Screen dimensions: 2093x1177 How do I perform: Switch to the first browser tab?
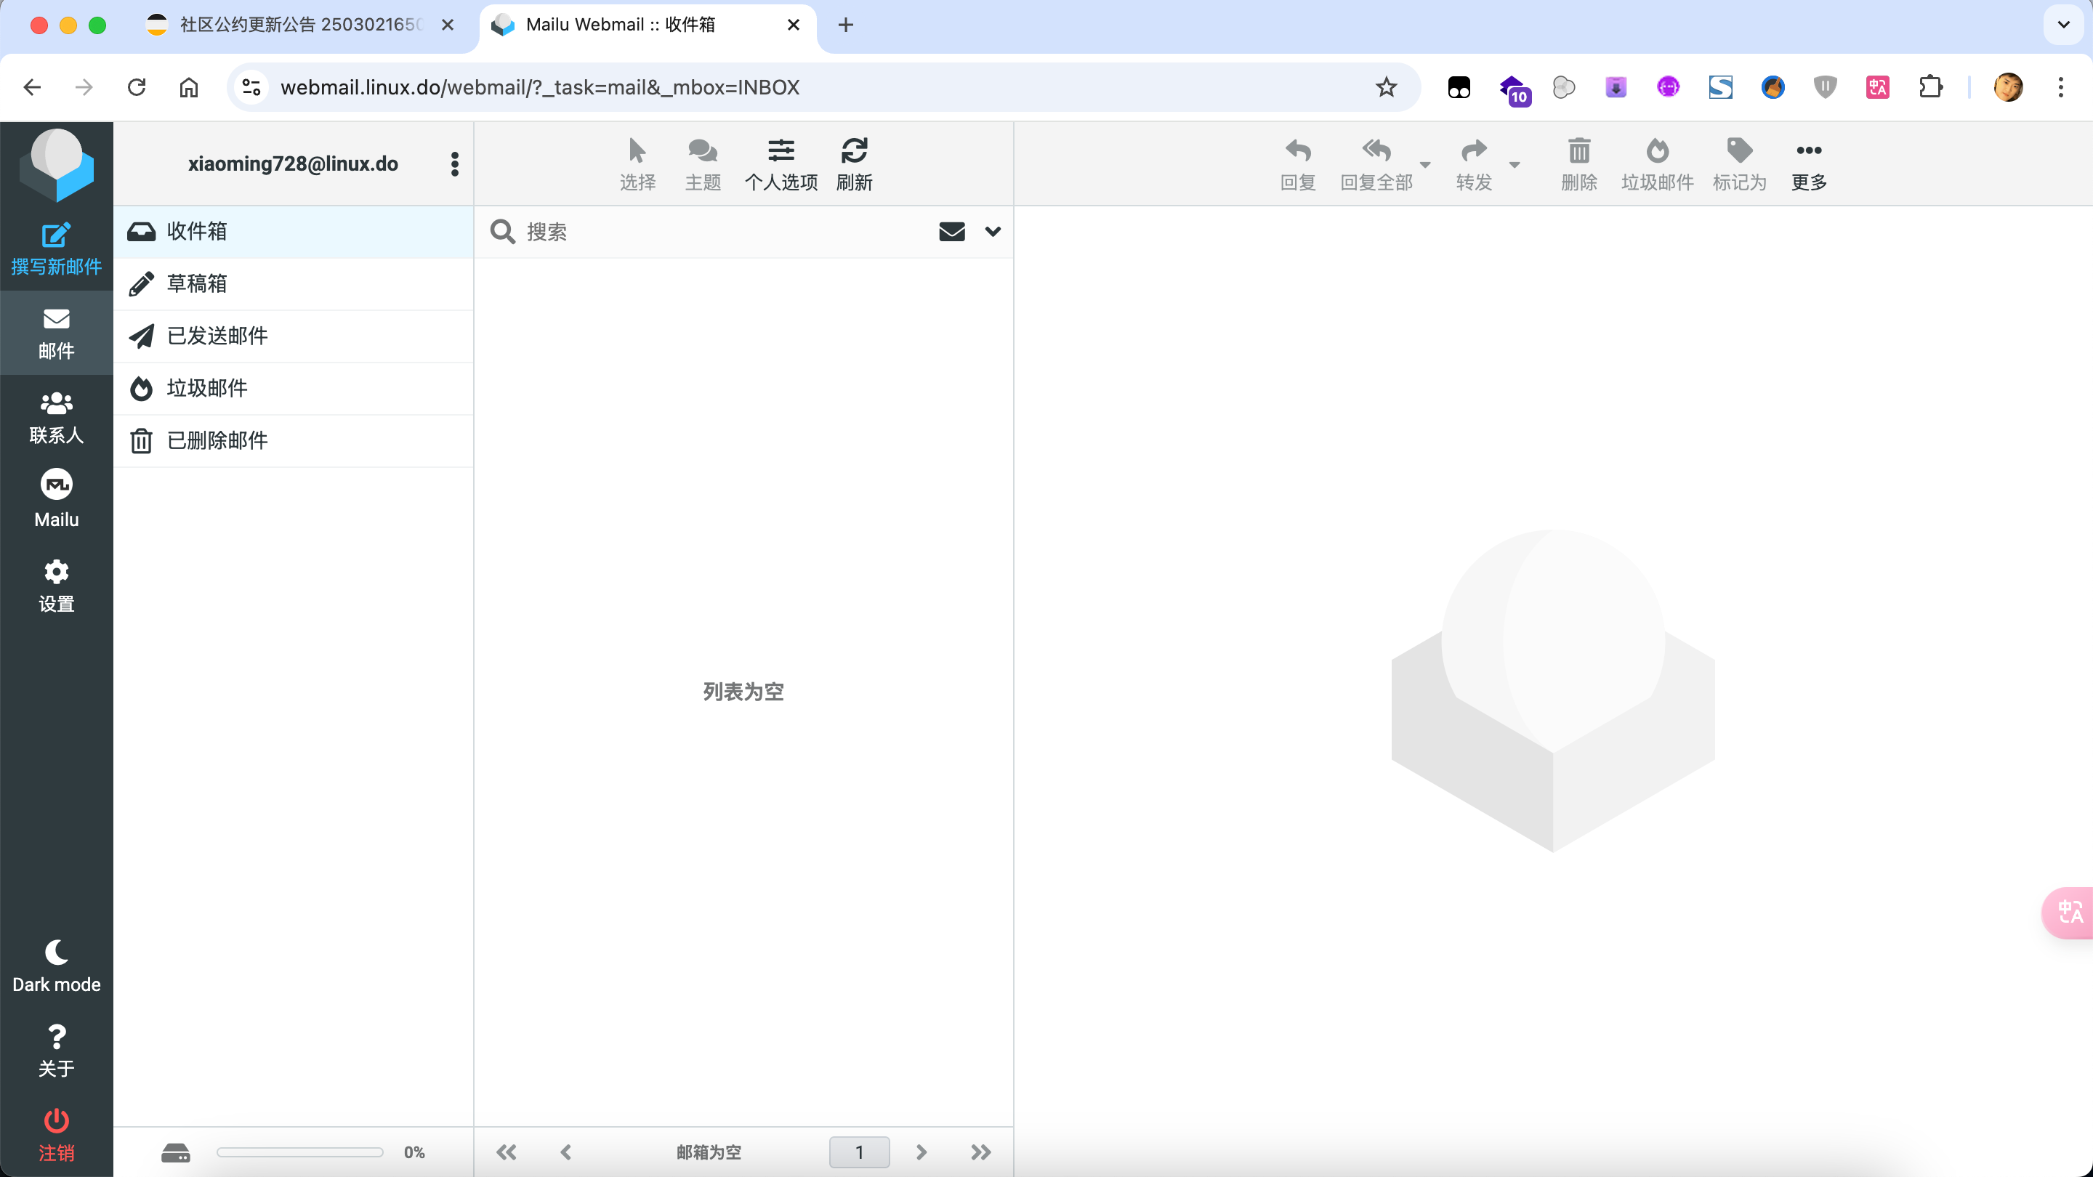tap(300, 25)
